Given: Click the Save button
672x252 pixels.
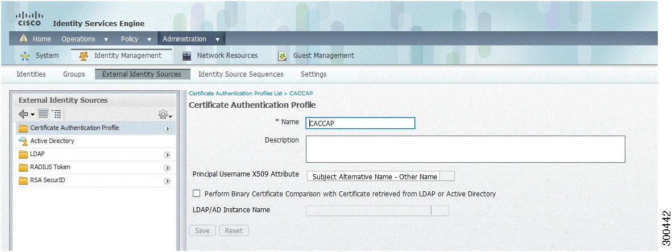Looking at the screenshot, I should pyautogui.click(x=202, y=230).
